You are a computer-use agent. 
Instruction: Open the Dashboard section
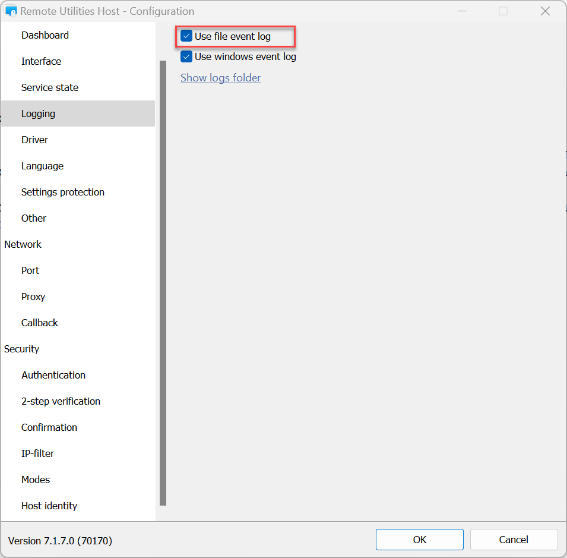(78, 35)
